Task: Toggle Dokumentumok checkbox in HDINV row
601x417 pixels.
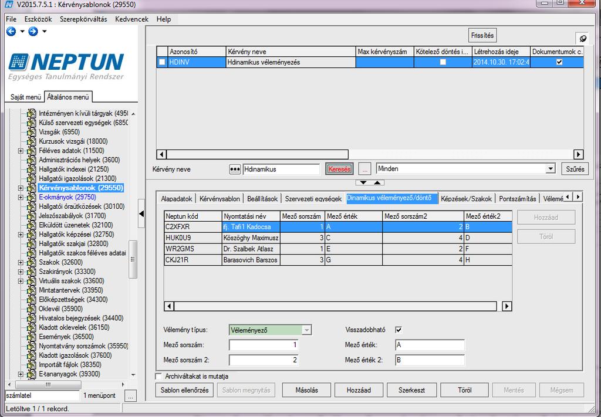Action: pyautogui.click(x=559, y=62)
